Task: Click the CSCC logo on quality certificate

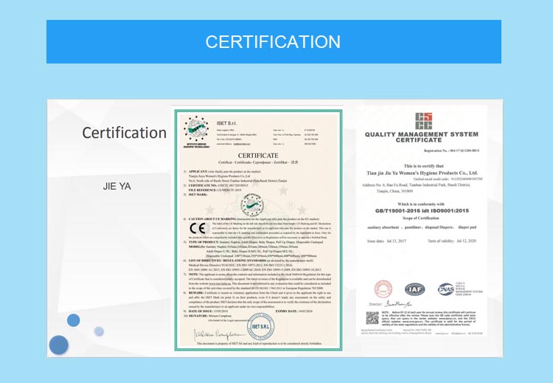Action: [x=422, y=120]
